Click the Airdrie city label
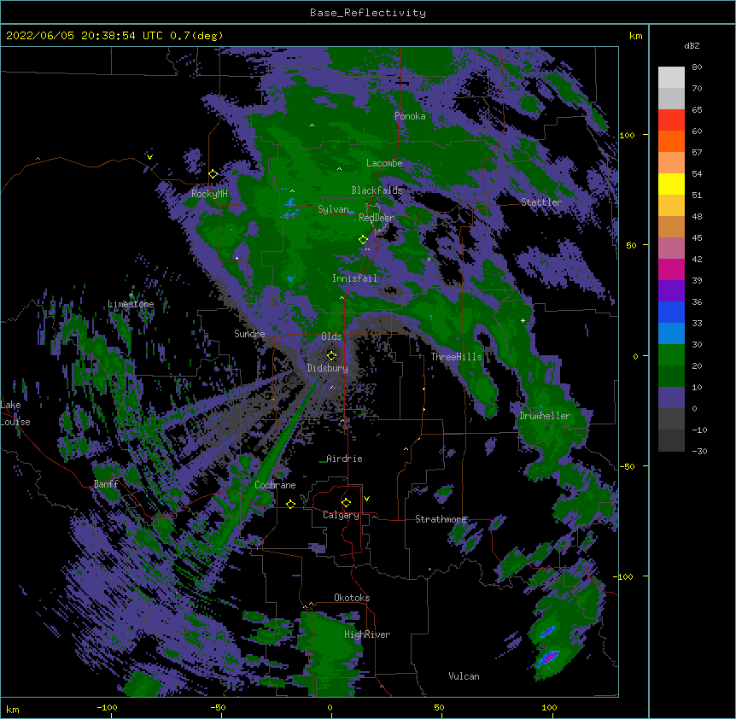 [344, 459]
